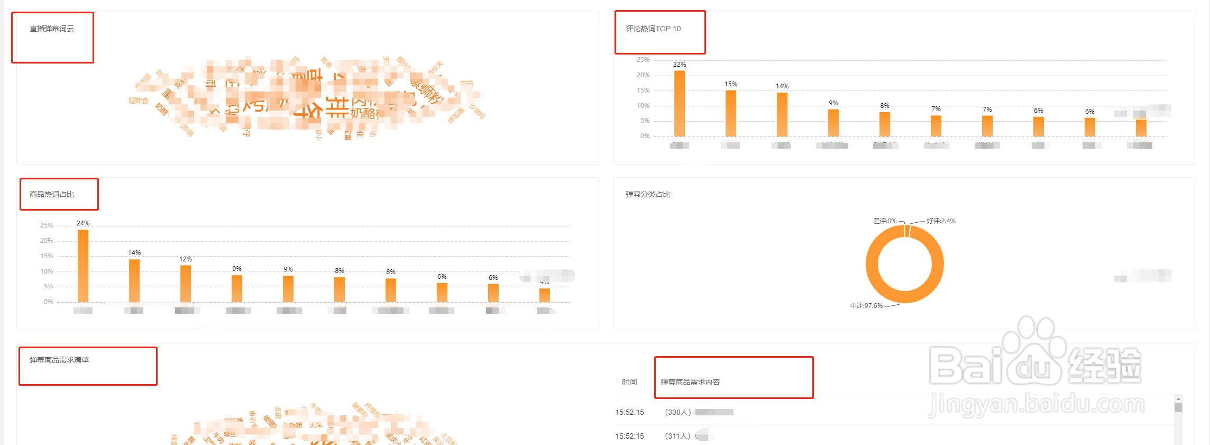
Task: Click the 评论热词TOP 10 chart title
Action: pyautogui.click(x=653, y=29)
